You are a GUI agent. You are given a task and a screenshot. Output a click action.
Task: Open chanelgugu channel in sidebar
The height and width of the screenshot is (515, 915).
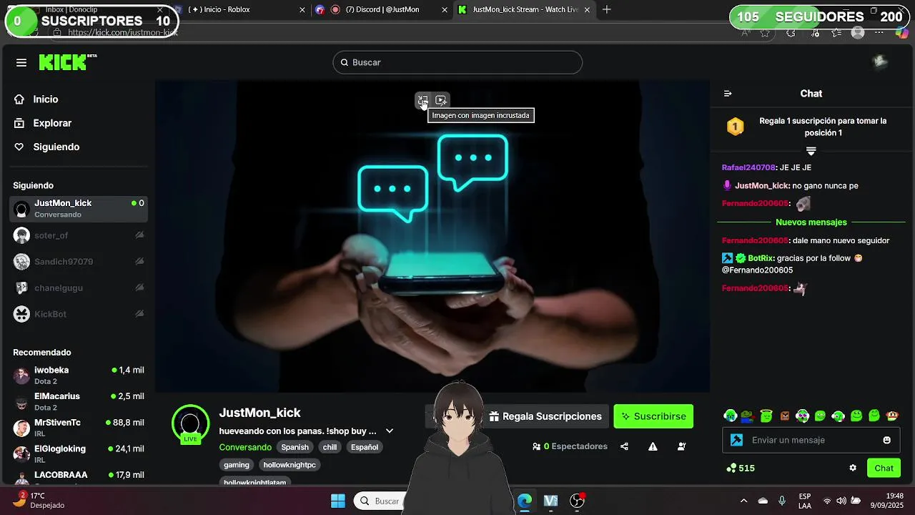[x=80, y=288]
